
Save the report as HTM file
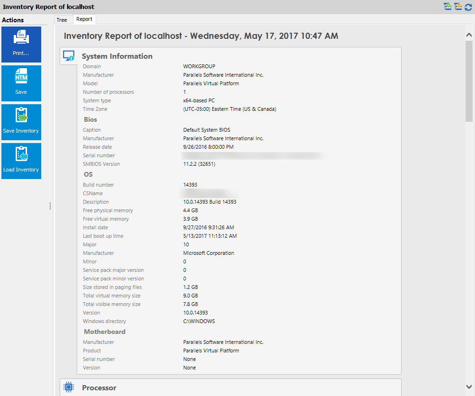pos(21,83)
